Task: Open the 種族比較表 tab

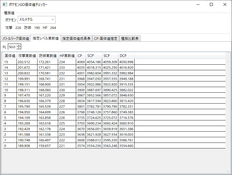Action: click(x=130, y=39)
